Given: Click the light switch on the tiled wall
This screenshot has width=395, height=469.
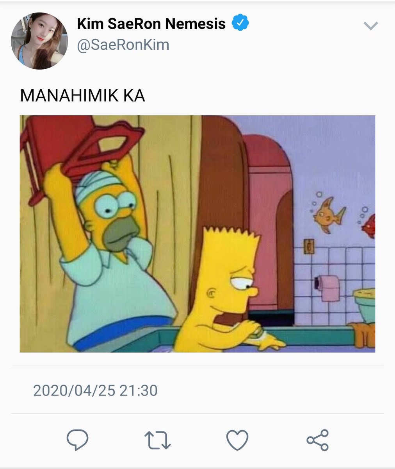Looking at the screenshot, I should (309, 246).
